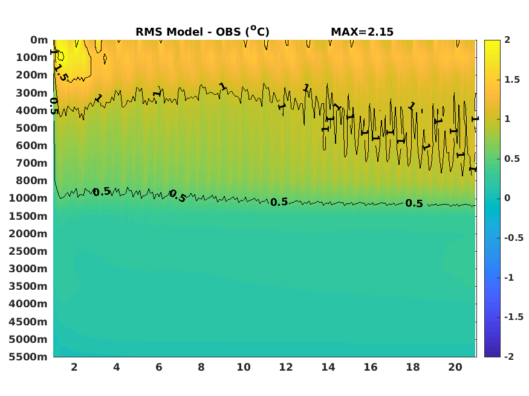Select the colorbar tick label "-0.5"
The width and height of the screenshot is (529, 396).
(514, 238)
